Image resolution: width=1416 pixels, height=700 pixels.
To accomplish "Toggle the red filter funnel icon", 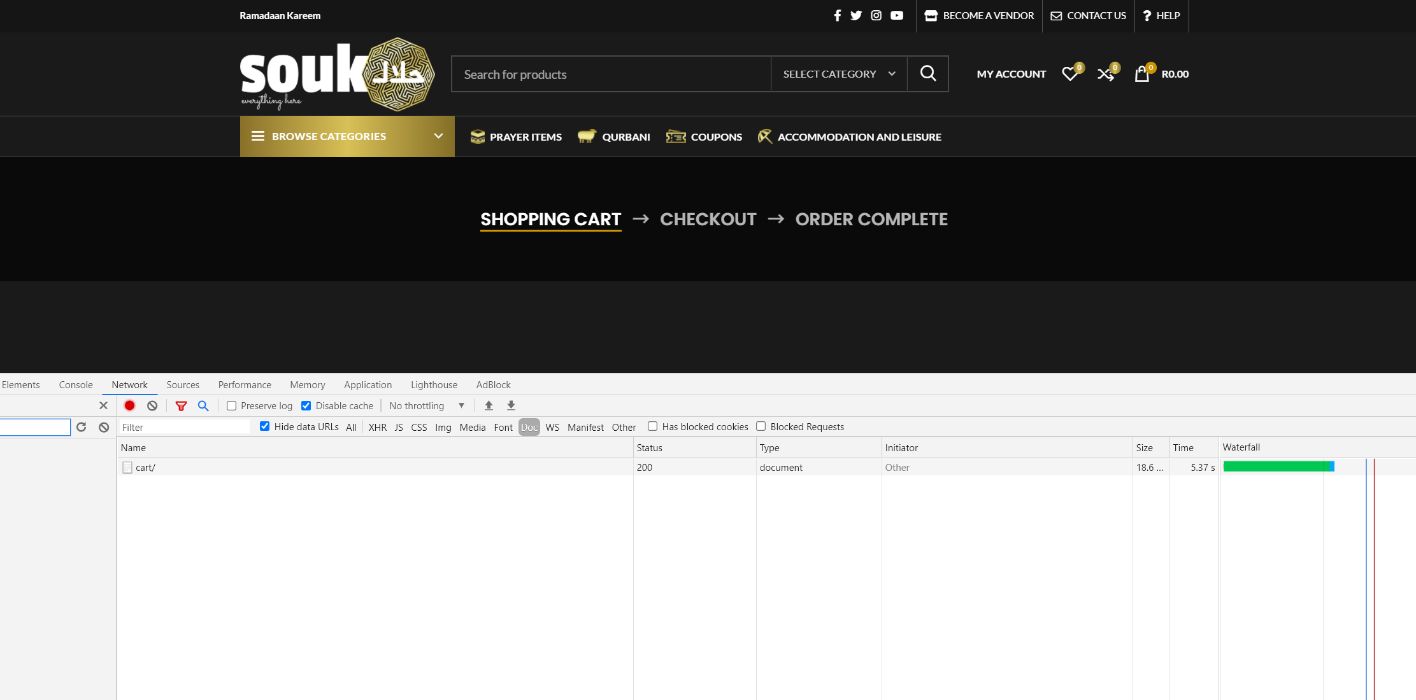I will 181,405.
